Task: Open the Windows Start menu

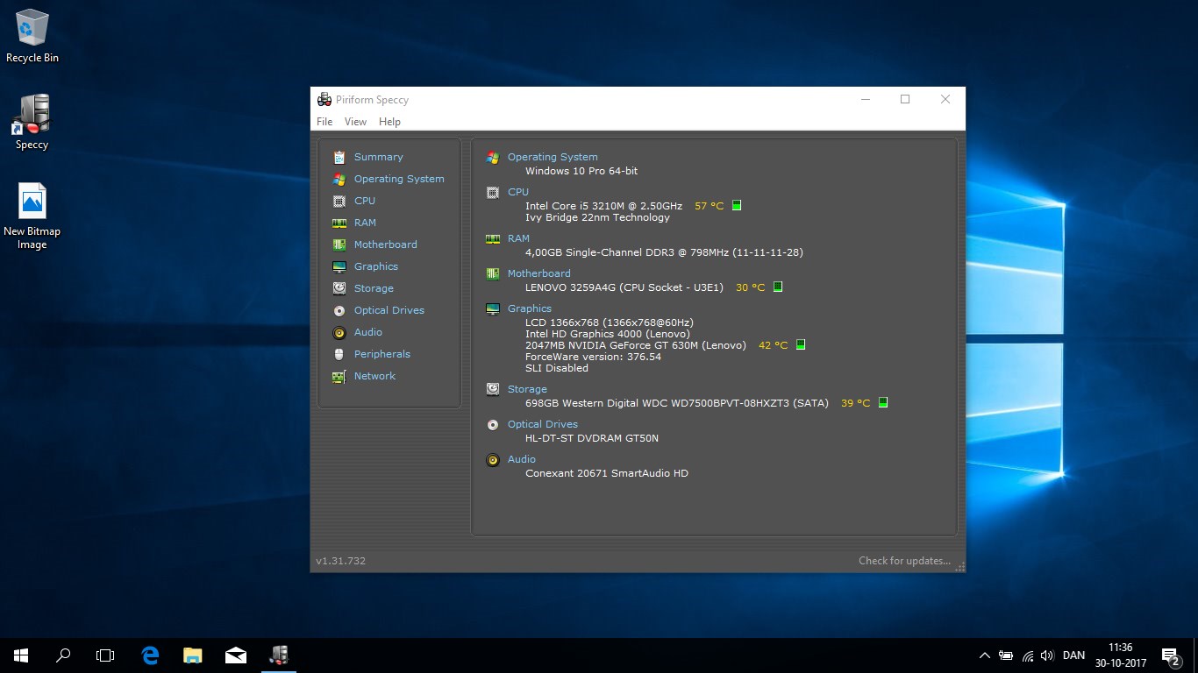Action: pos(21,655)
